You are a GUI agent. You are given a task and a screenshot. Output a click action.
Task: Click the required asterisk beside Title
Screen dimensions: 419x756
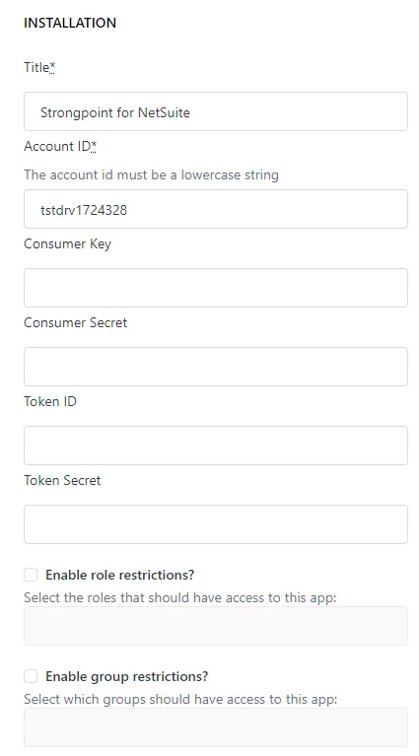click(52, 67)
